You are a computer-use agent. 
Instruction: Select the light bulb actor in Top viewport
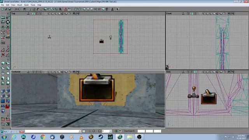[x=110, y=37]
